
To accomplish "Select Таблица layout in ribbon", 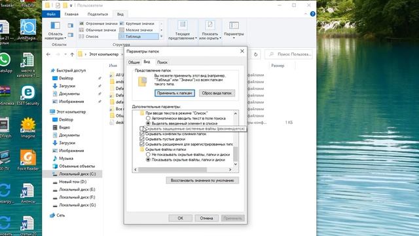I will [x=139, y=37].
